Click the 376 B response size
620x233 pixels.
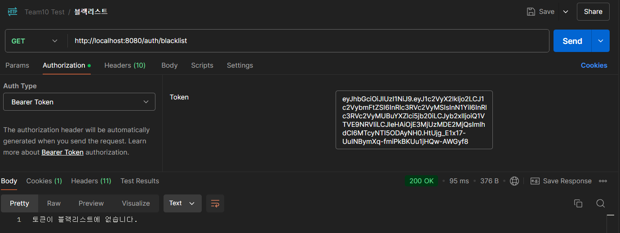(489, 181)
